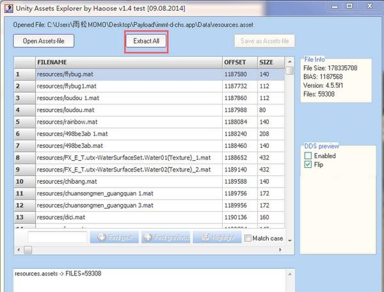This screenshot has height=292, width=384.
Task: Click the Highlight button
Action: (x=217, y=237)
